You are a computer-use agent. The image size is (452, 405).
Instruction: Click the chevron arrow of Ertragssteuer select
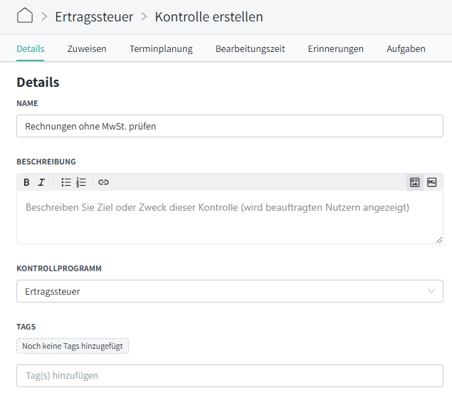coord(431,291)
